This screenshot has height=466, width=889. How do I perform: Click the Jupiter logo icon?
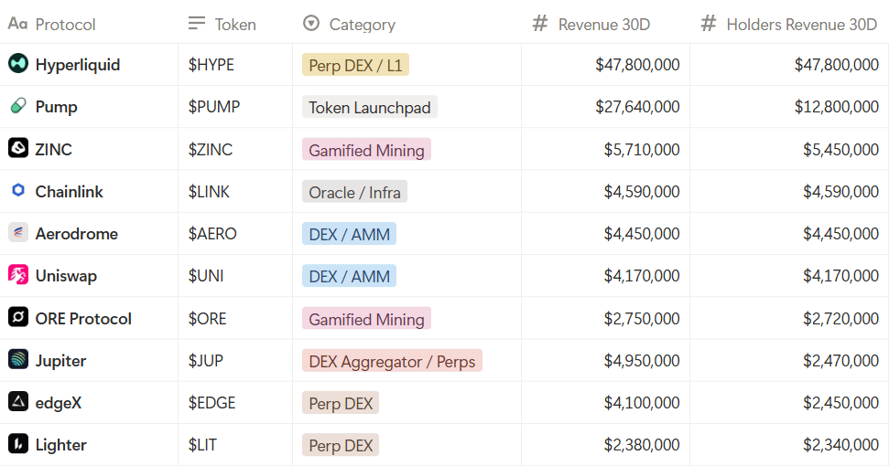click(18, 359)
